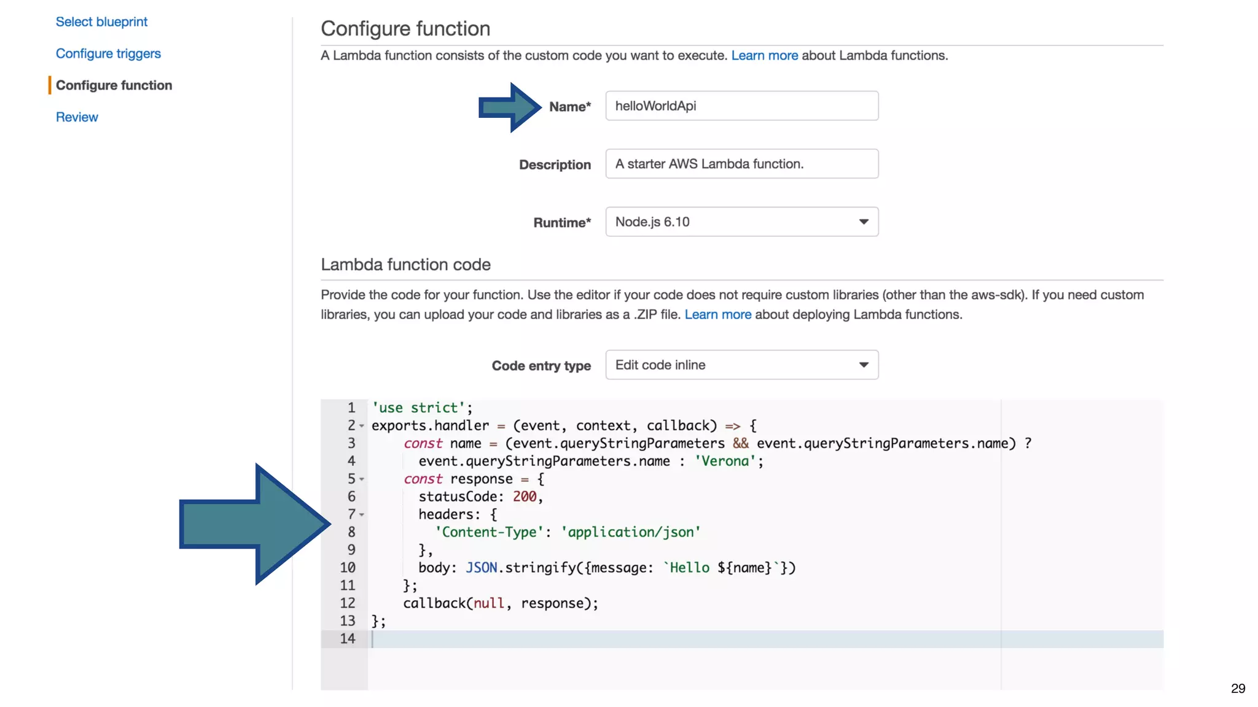
Task: Open Select blueprint step
Action: click(x=101, y=22)
